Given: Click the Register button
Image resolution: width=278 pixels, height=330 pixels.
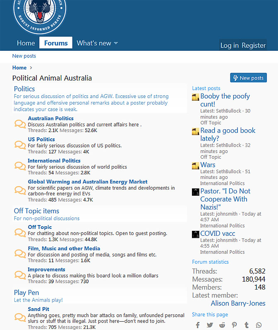Looking at the screenshot, I should (254, 45).
